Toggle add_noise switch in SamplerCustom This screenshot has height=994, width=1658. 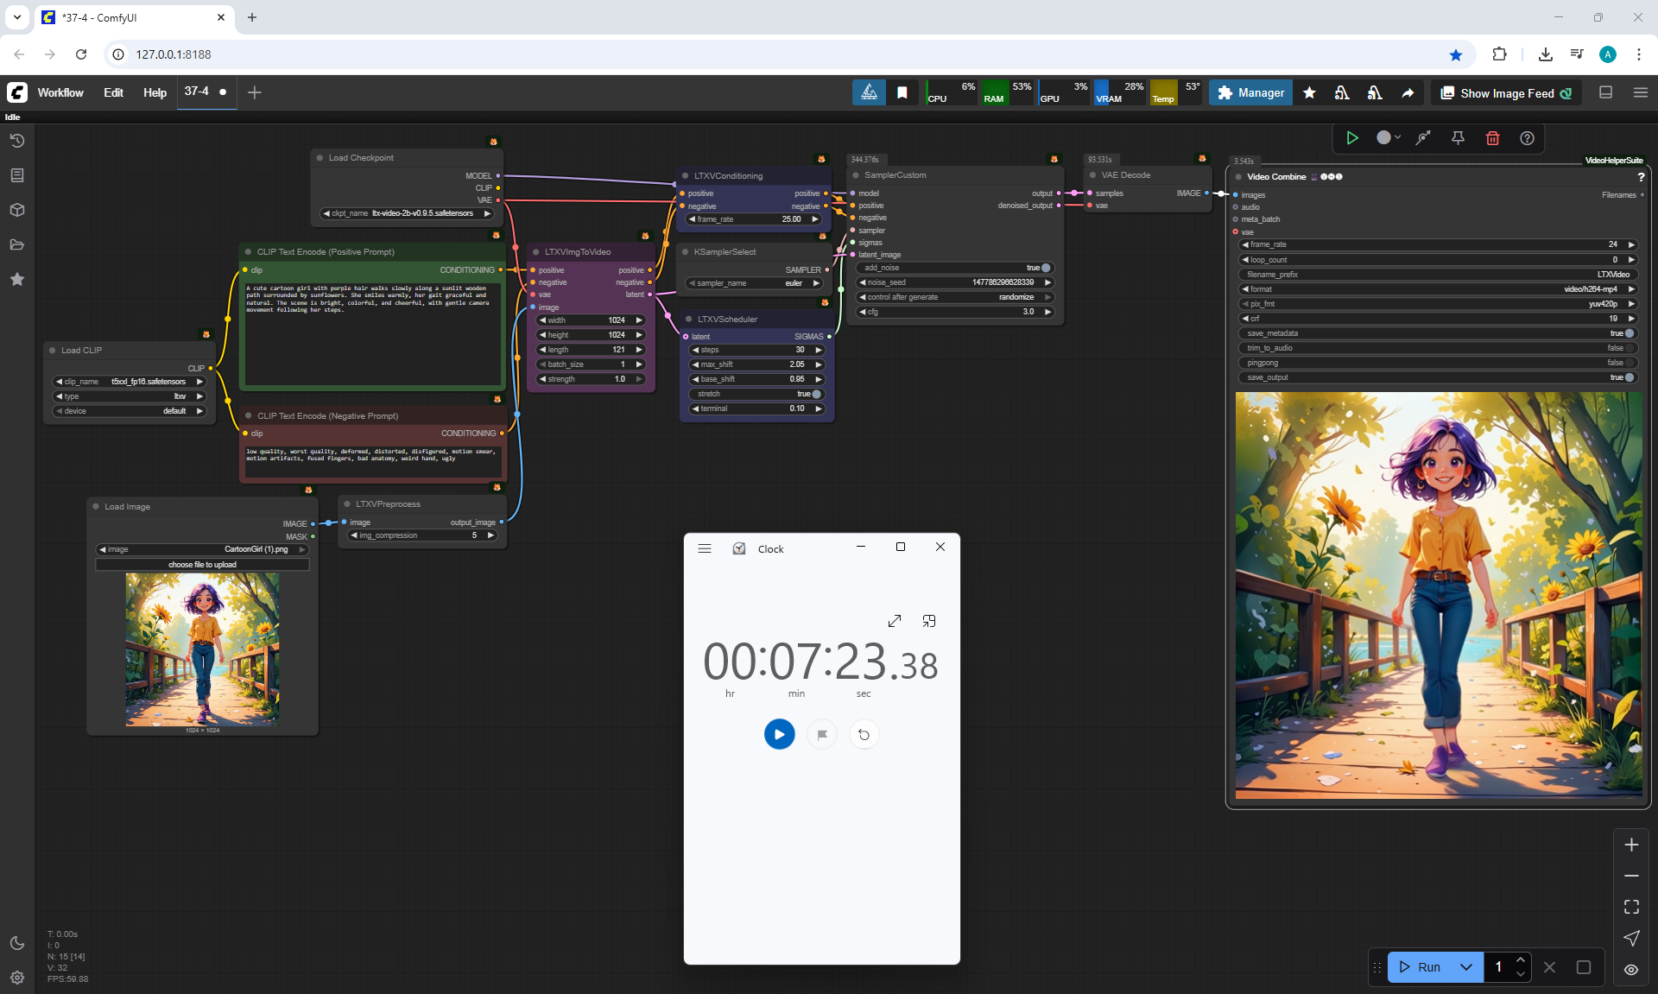1045,268
